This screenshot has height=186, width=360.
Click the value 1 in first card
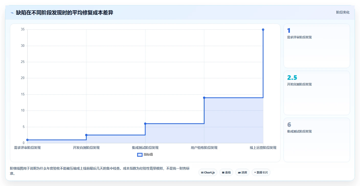pyautogui.click(x=289, y=31)
